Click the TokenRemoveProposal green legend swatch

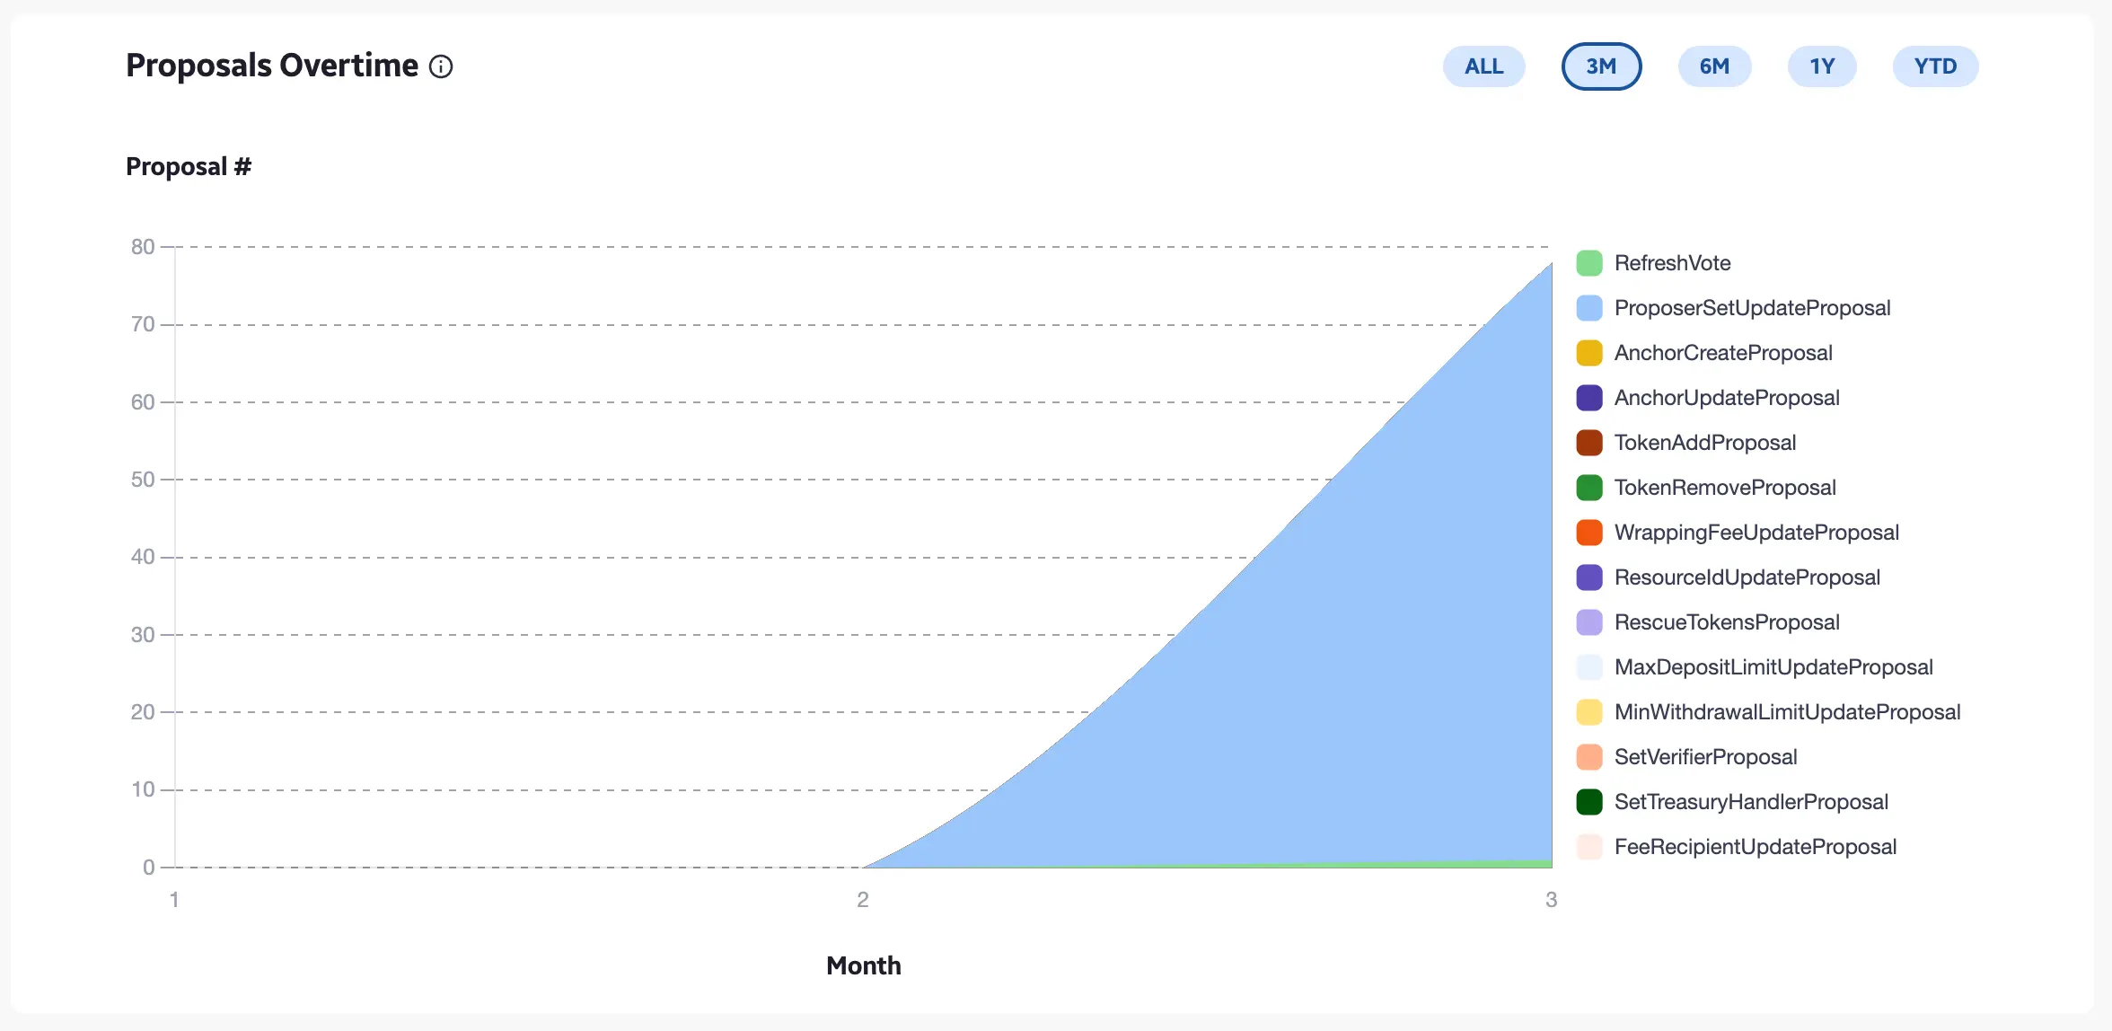coord(1589,488)
